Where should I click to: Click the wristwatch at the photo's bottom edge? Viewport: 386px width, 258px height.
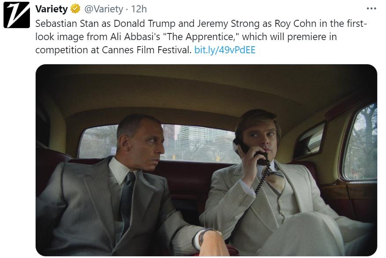coord(203,236)
